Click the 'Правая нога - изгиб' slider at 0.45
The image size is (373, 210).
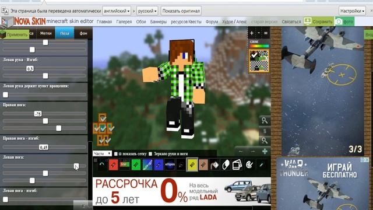(44, 148)
